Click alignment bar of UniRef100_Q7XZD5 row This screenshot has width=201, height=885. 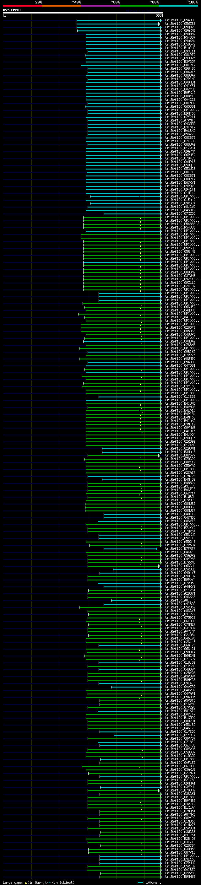(x=133, y=214)
